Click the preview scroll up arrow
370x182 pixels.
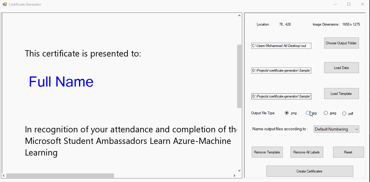click(x=239, y=16)
